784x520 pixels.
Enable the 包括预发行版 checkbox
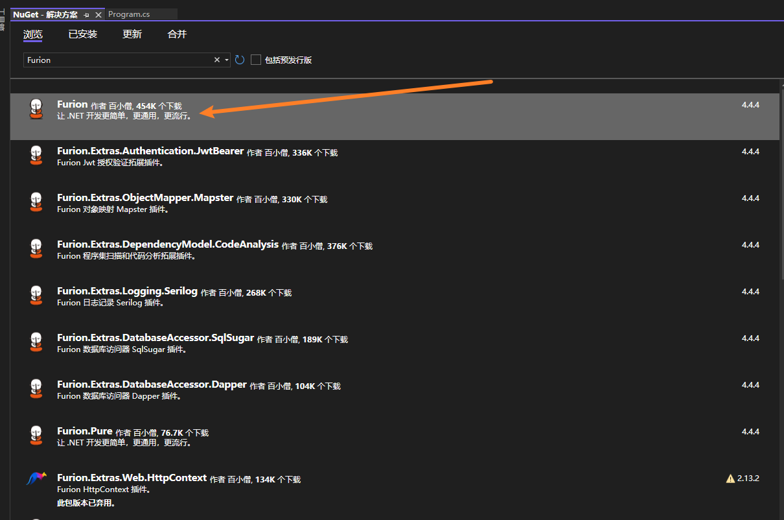tap(256, 60)
